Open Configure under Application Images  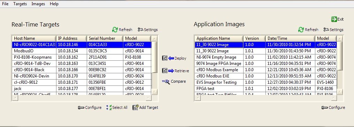pos(333,107)
